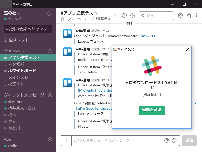Click the plus icon to attach content
Viewport: 202px width, 152px height.
coord(66,141)
